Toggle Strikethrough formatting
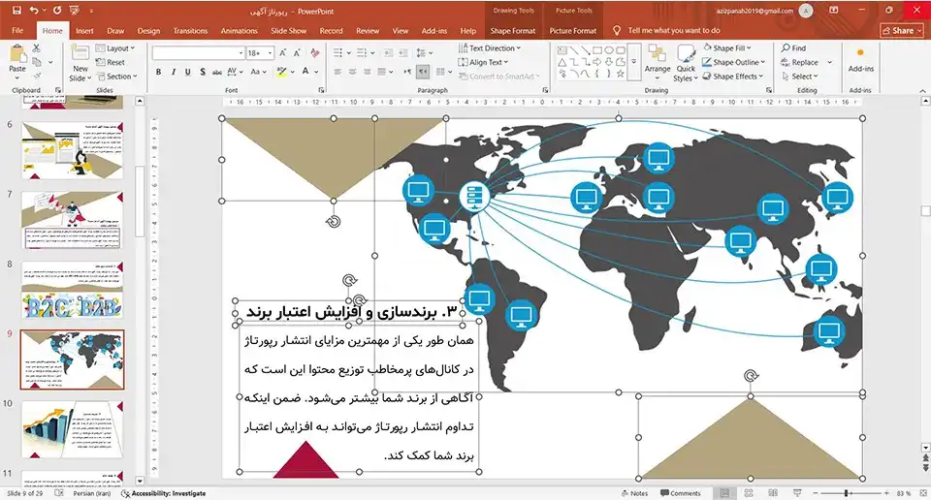This screenshot has height=500, width=931. (216, 72)
